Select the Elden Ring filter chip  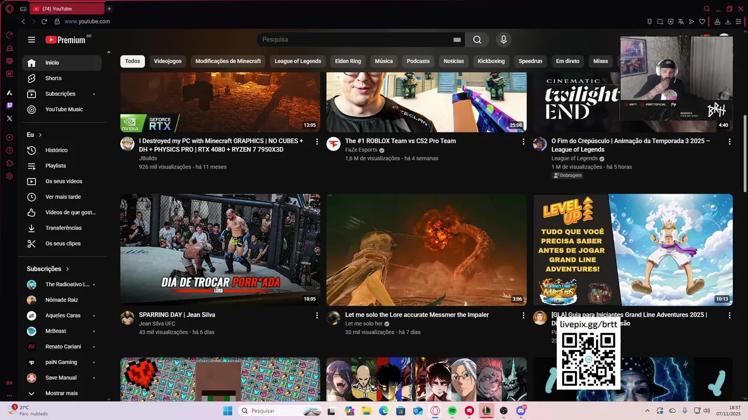[x=348, y=61]
